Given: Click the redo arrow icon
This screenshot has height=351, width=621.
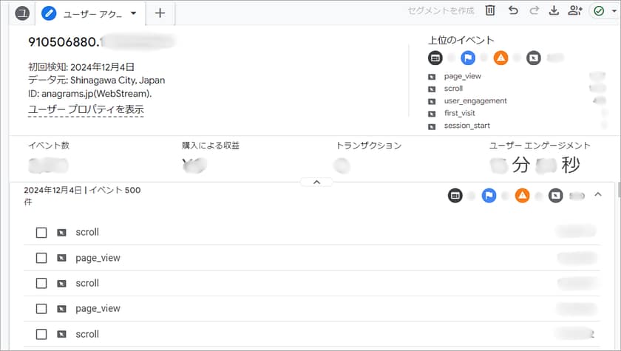Looking at the screenshot, I should pyautogui.click(x=534, y=11).
